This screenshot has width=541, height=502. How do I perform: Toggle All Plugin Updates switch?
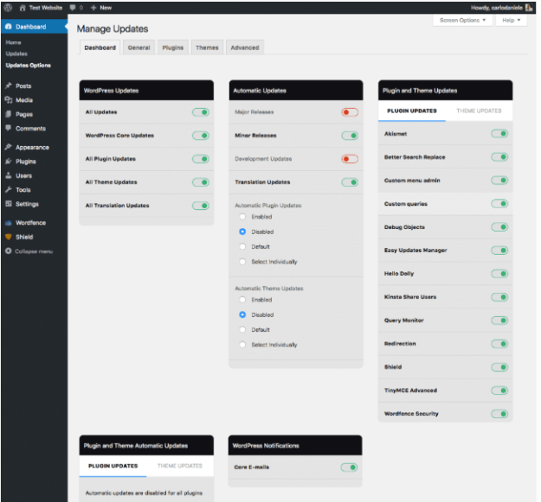click(201, 159)
